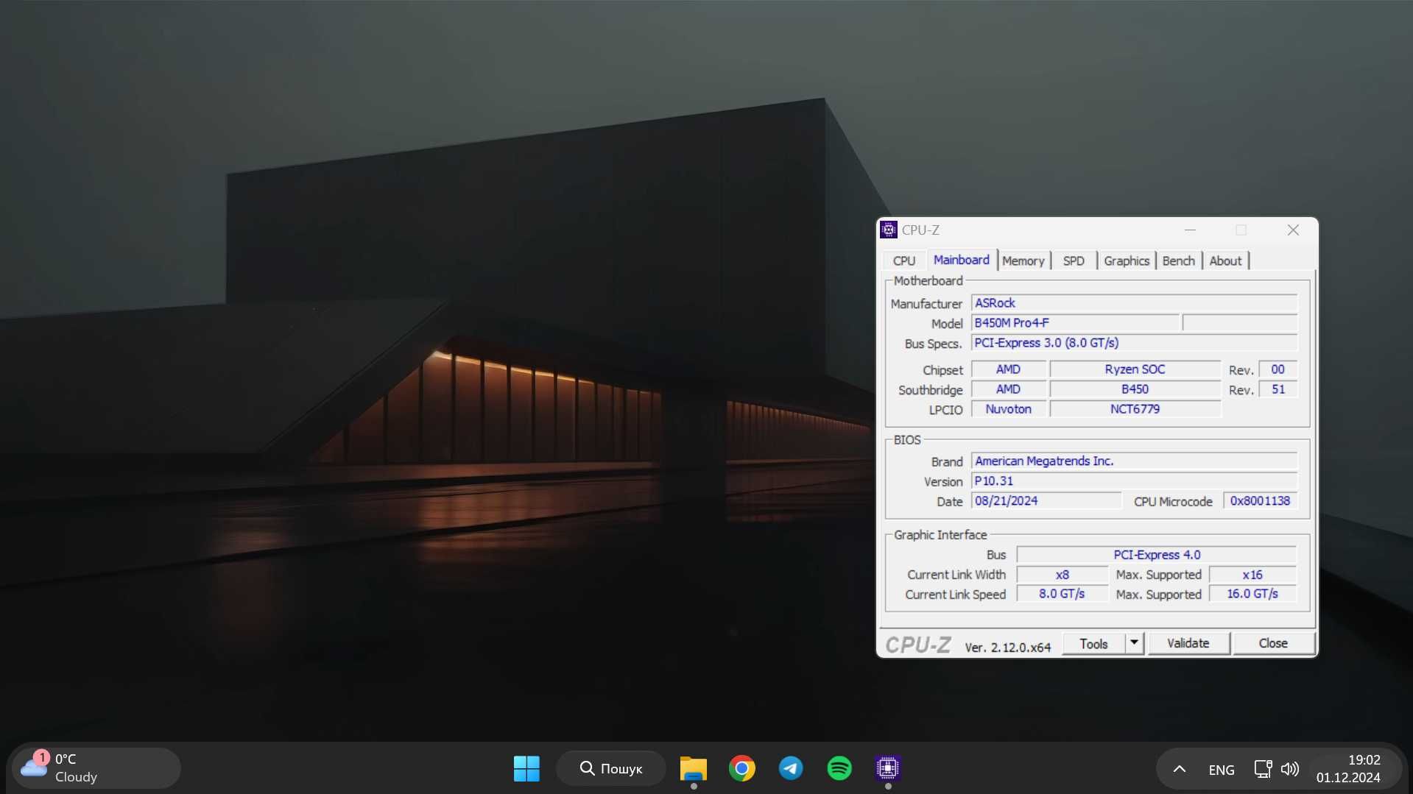Click chipset revision 00 value
The image size is (1413, 794).
(1278, 369)
